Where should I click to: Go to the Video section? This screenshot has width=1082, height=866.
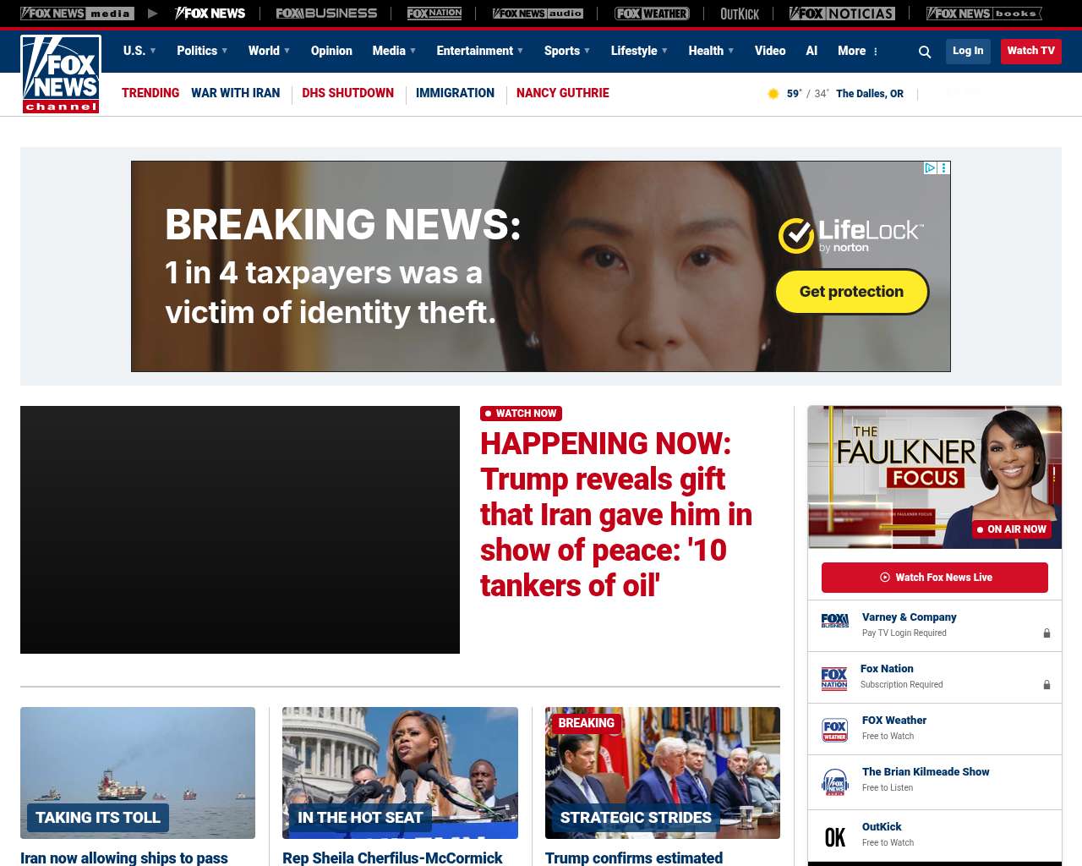(770, 51)
